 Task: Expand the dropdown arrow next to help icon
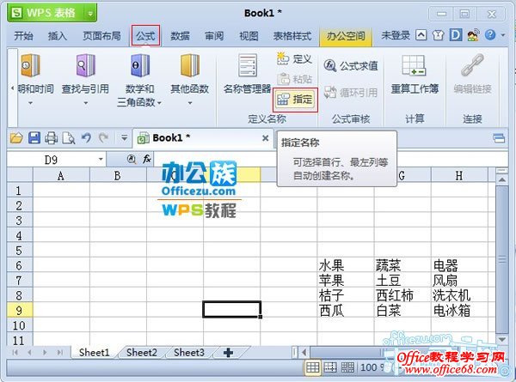coord(503,35)
